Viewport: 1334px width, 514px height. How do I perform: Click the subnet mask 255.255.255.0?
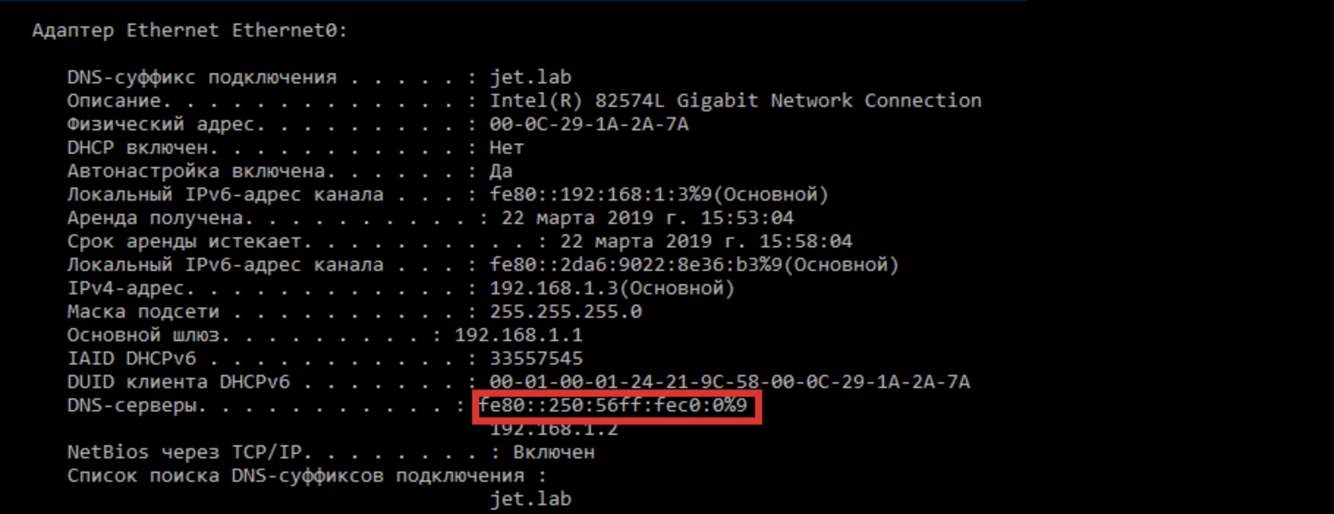pos(565,312)
